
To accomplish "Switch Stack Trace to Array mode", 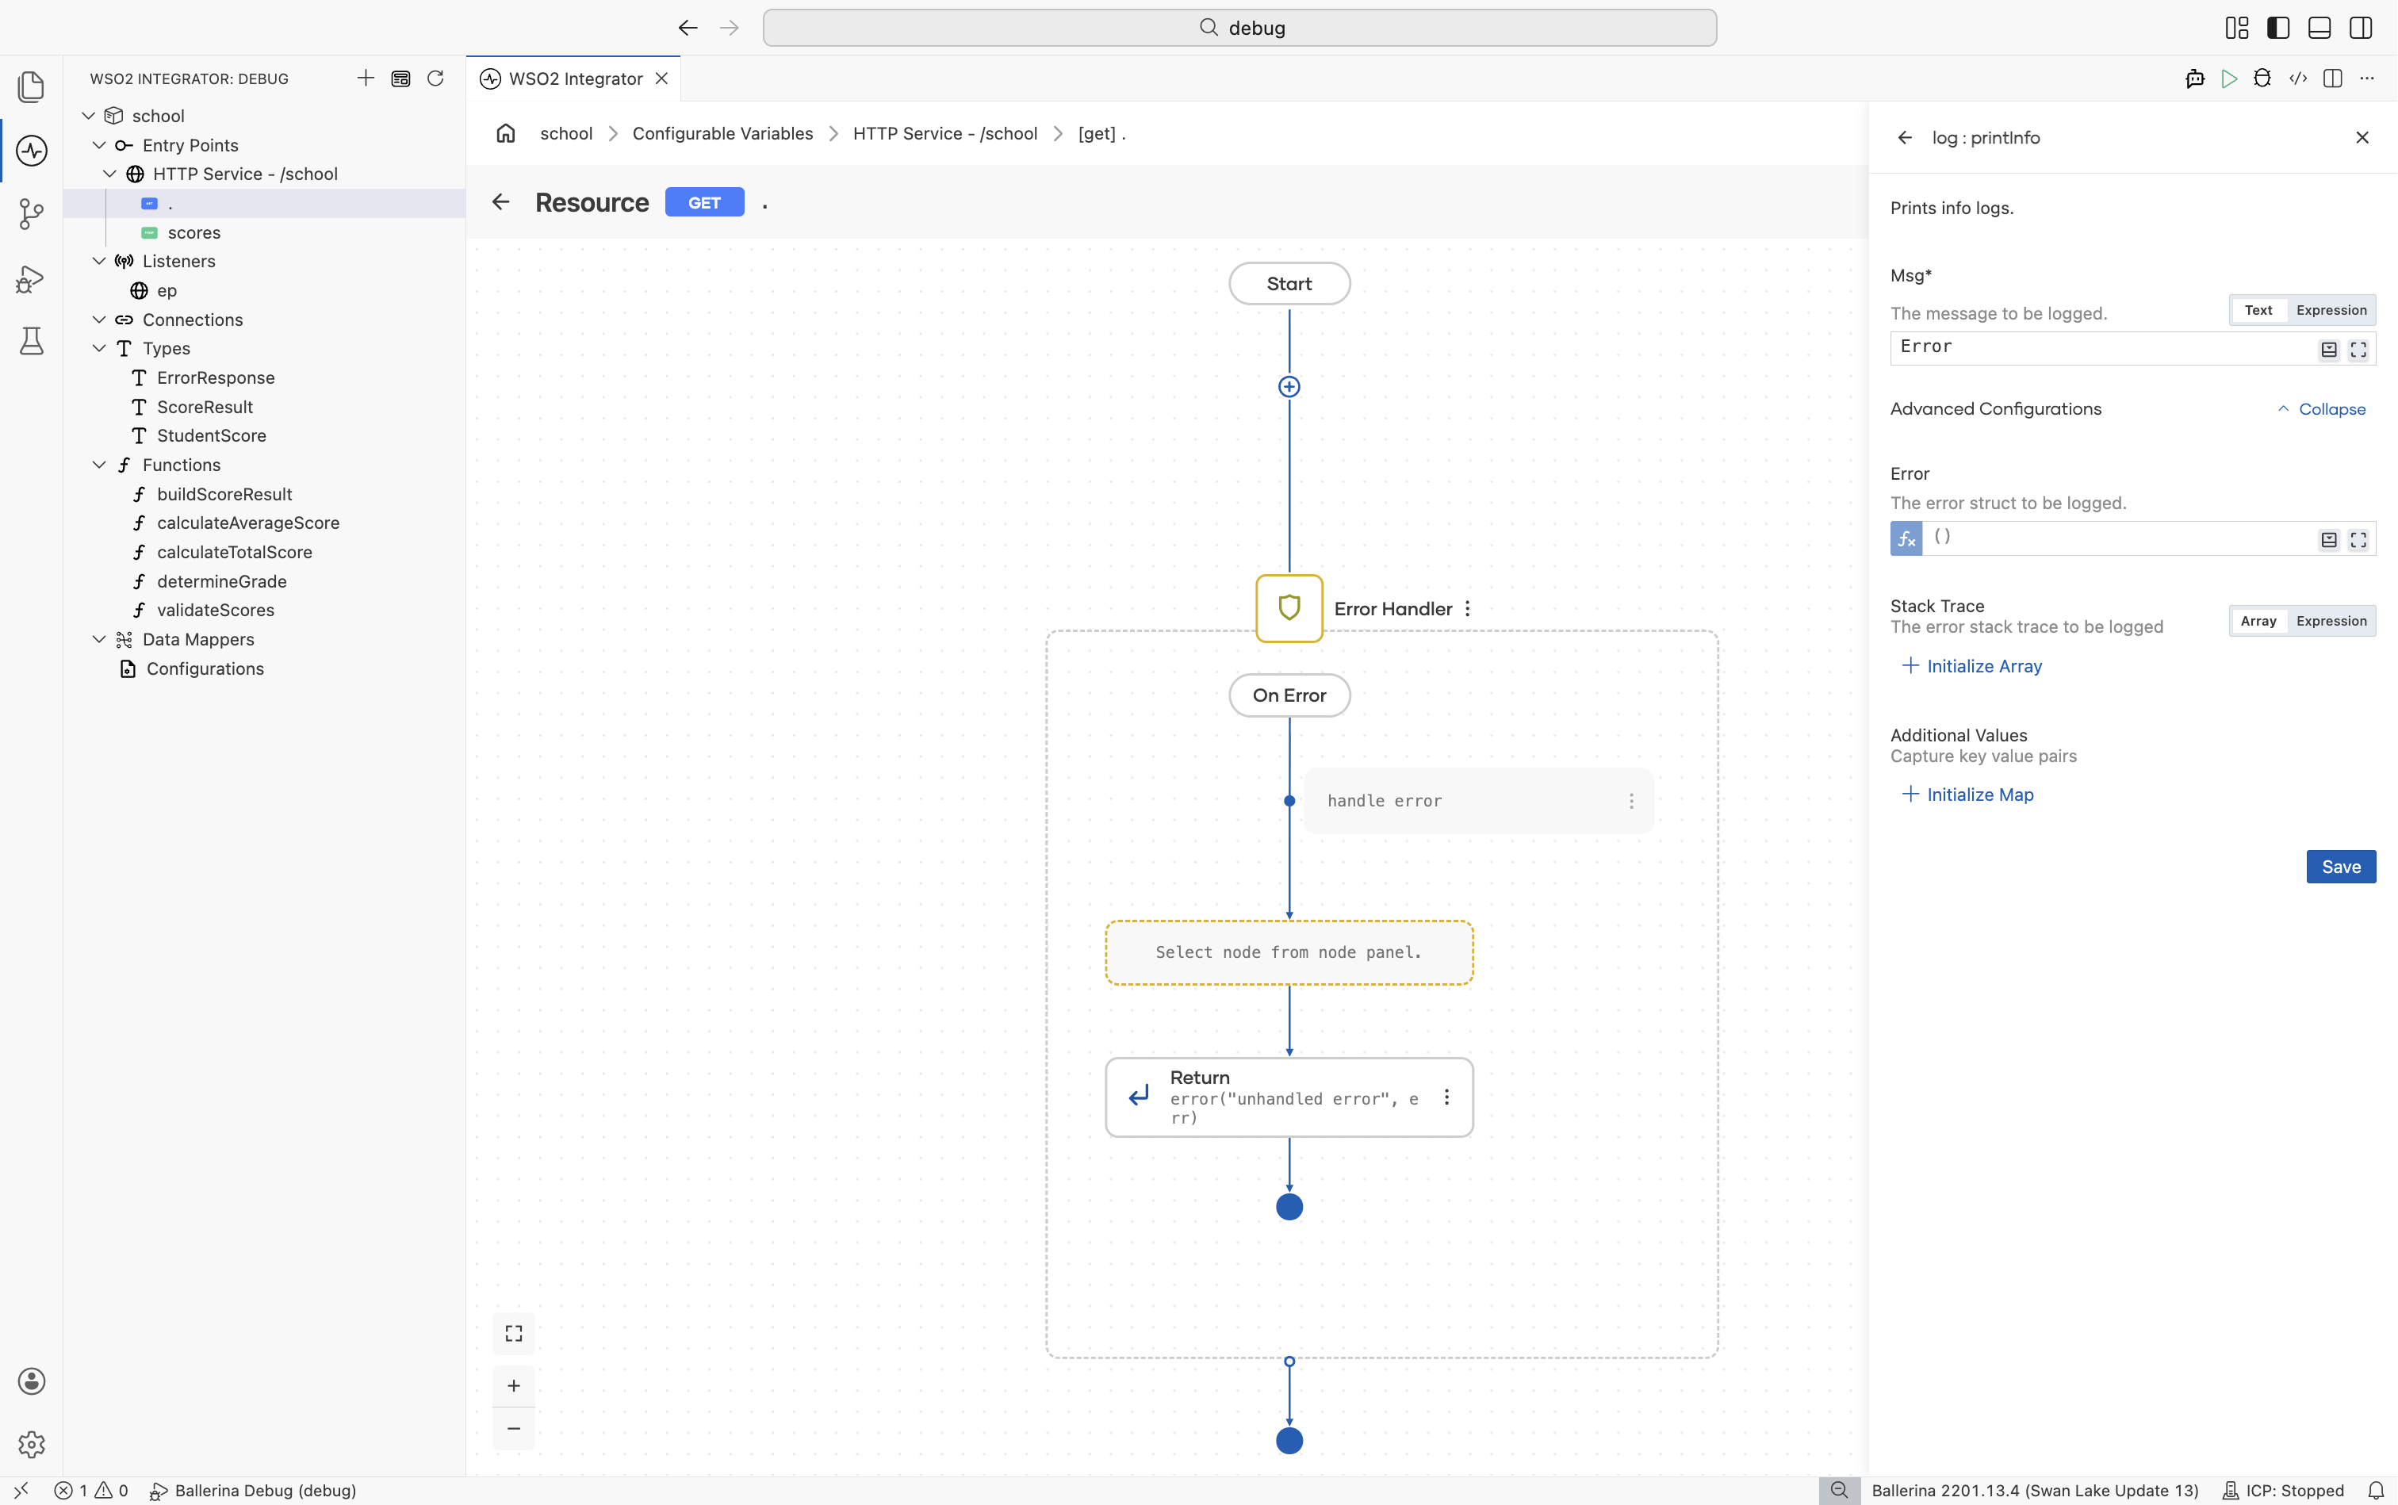I will [x=2258, y=621].
